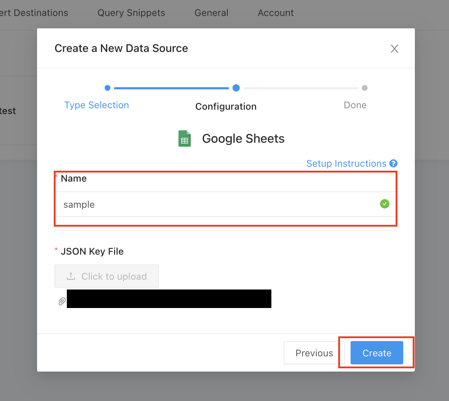Click the Create button

coord(376,353)
